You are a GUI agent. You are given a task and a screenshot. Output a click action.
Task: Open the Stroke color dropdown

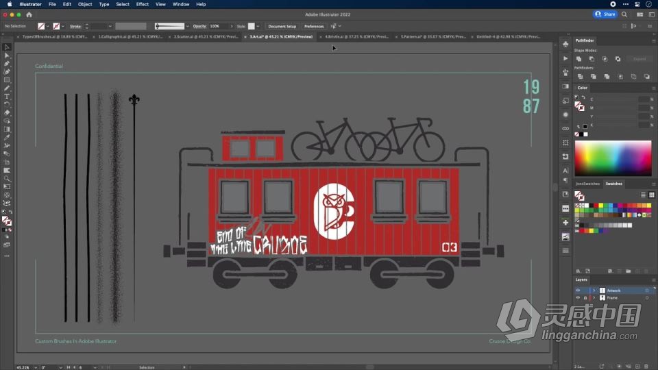click(x=63, y=27)
